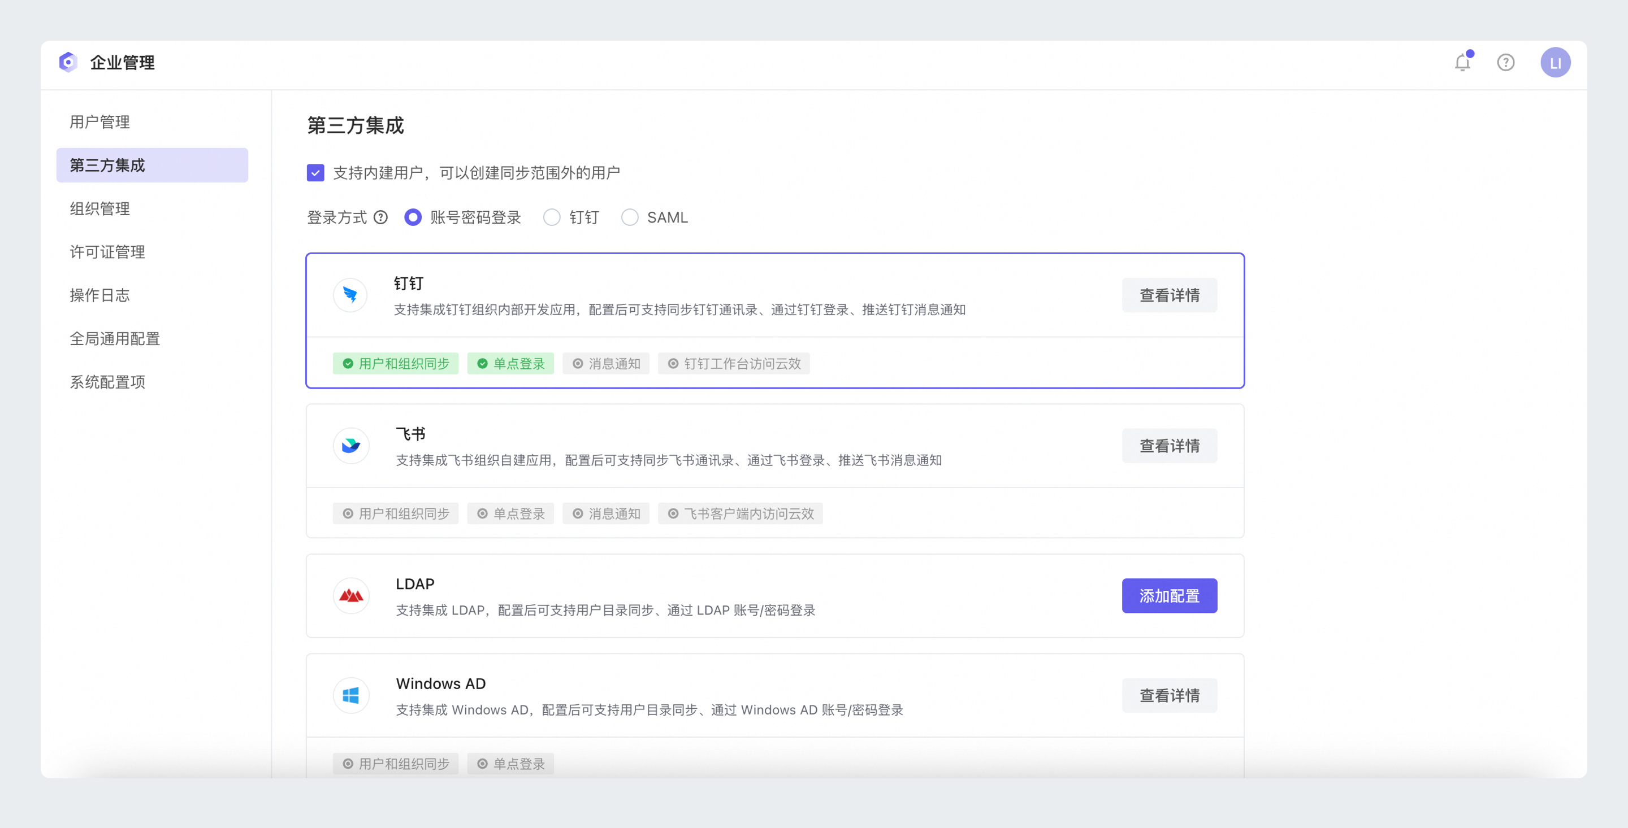1628x828 pixels.
Task: Toggle the 支持内建用户 checkbox
Action: [315, 173]
